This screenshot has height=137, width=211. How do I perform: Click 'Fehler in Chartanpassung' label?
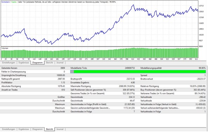[13, 71]
